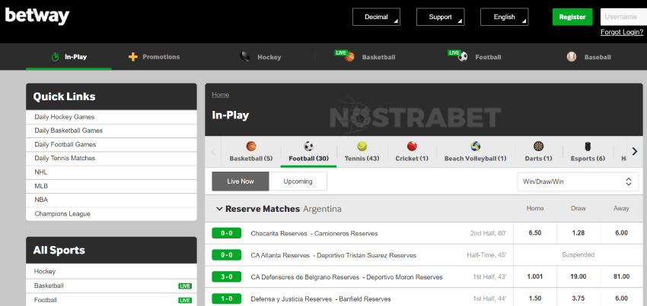
Task: Click the 3 - 0 score badge
Action: (x=227, y=276)
